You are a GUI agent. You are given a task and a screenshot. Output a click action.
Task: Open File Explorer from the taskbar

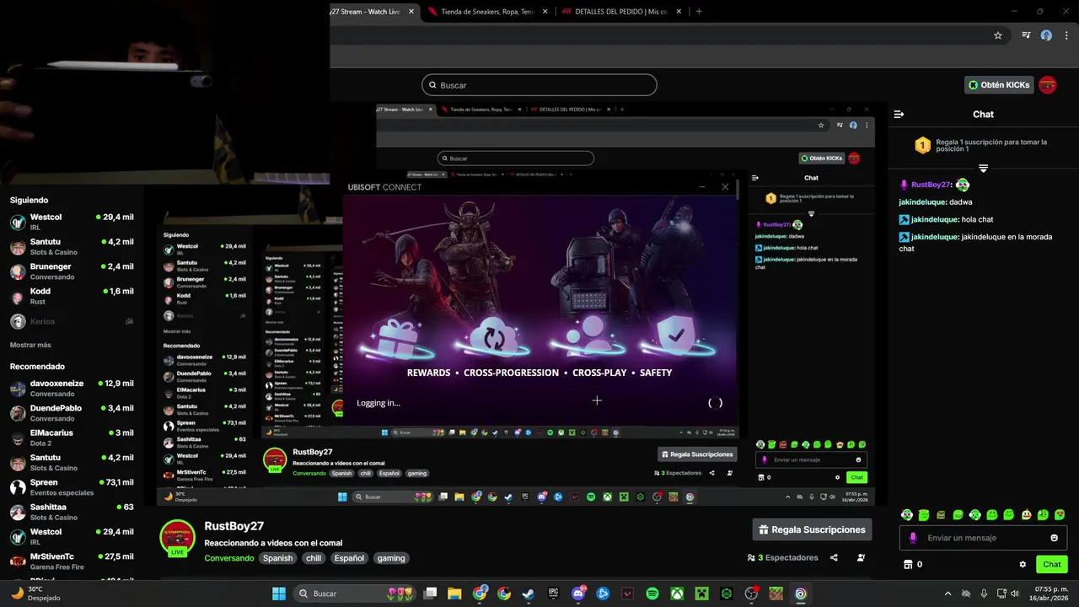coord(454,594)
